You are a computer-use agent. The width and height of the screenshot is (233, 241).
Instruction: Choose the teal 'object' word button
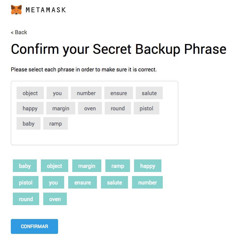(x=54, y=166)
